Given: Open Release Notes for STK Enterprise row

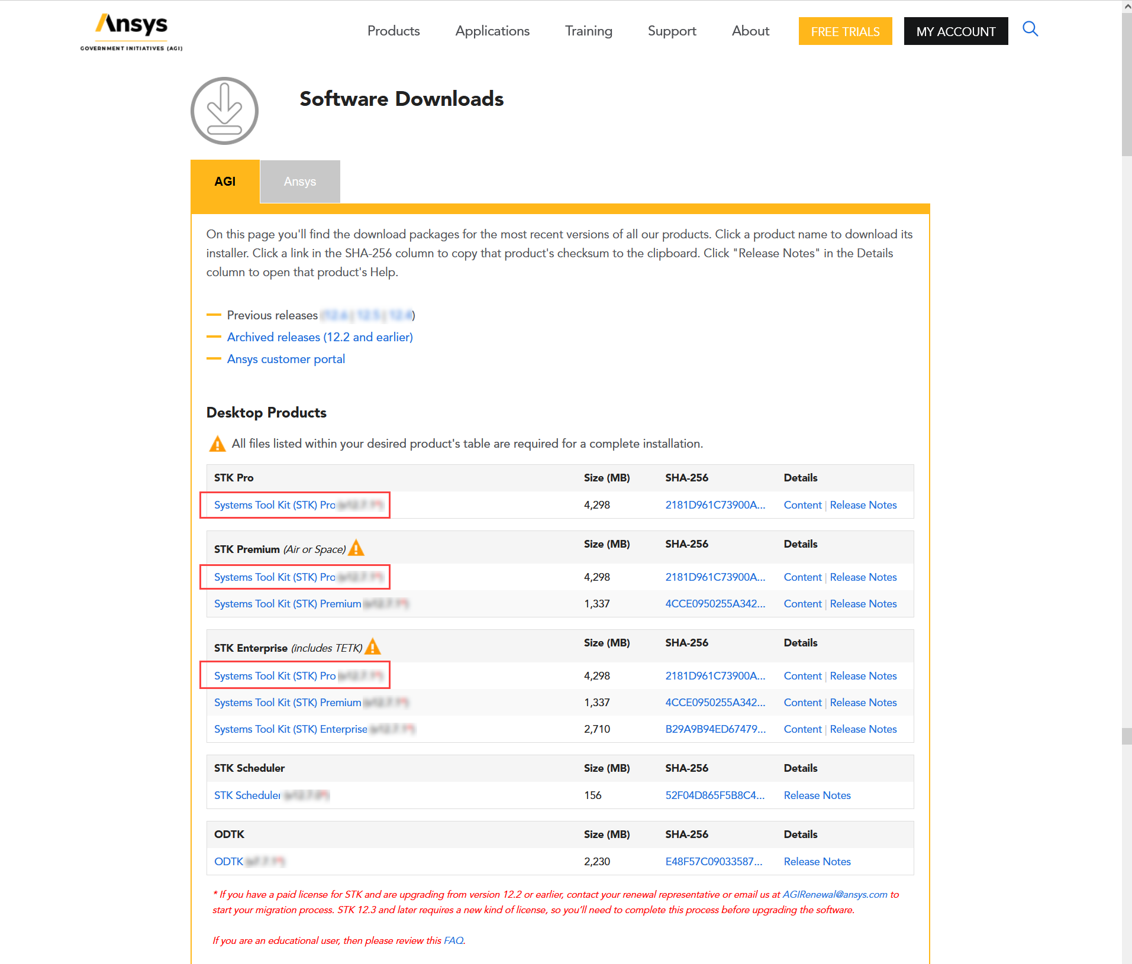Looking at the screenshot, I should click(x=863, y=729).
